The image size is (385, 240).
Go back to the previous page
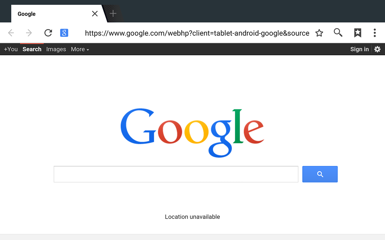(11, 33)
